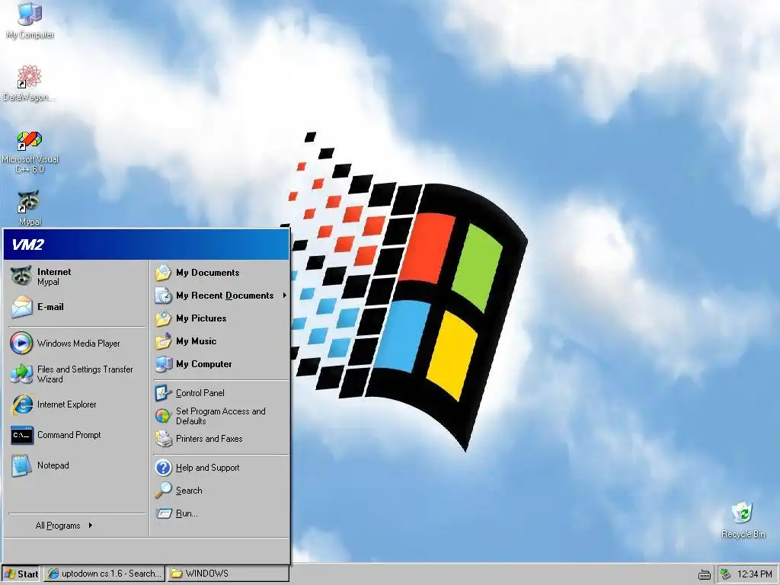Click the tray icon beside the clock
This screenshot has height=585, width=780.
tap(725, 574)
